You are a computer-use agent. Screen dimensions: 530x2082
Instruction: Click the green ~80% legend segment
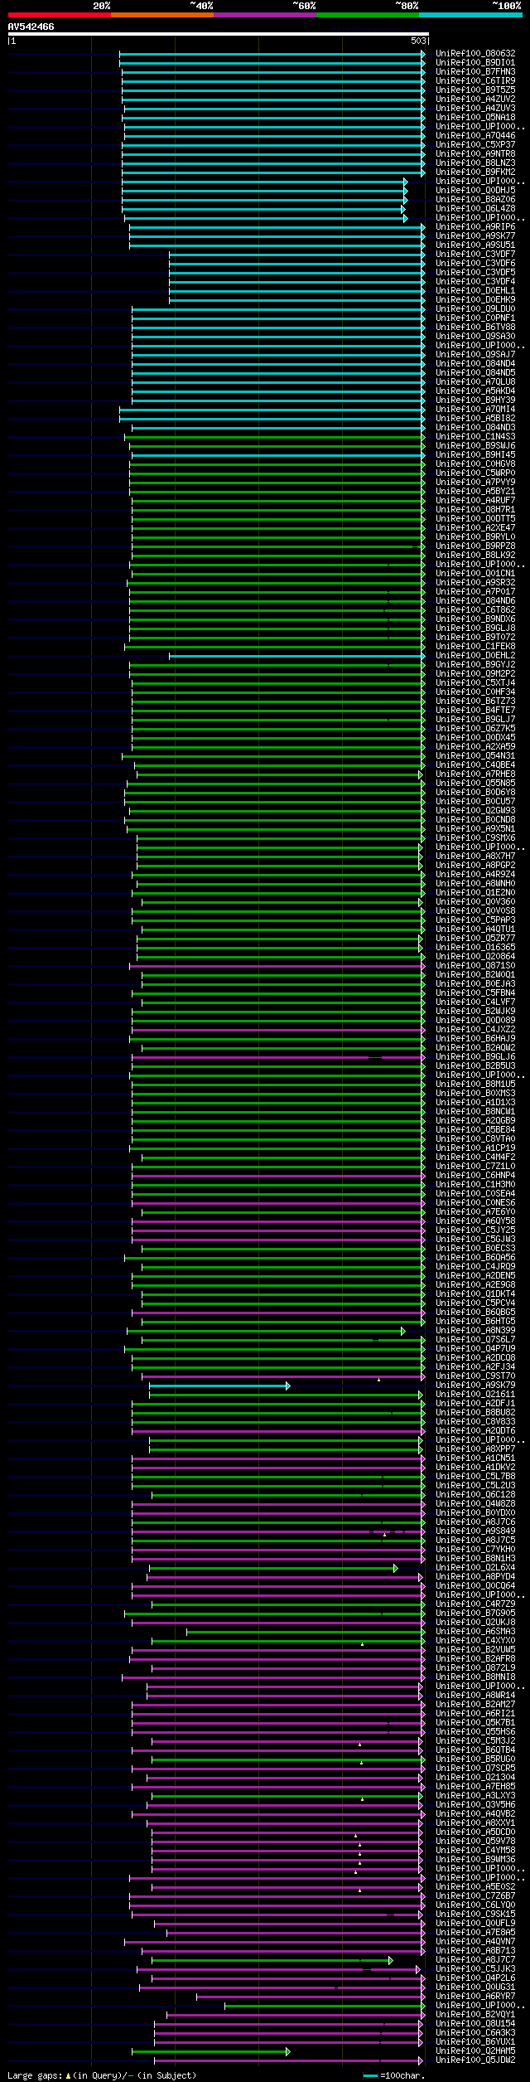(368, 15)
